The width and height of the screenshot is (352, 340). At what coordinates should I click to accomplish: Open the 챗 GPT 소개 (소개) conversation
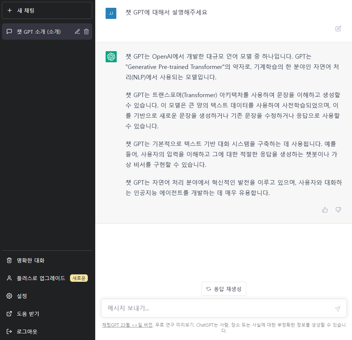[47, 32]
